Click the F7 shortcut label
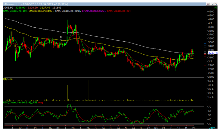The image size is (220, 132). (x=216, y=7)
